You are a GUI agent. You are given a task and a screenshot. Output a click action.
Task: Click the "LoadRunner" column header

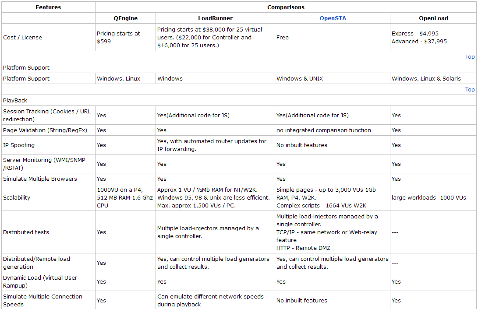pos(215,18)
